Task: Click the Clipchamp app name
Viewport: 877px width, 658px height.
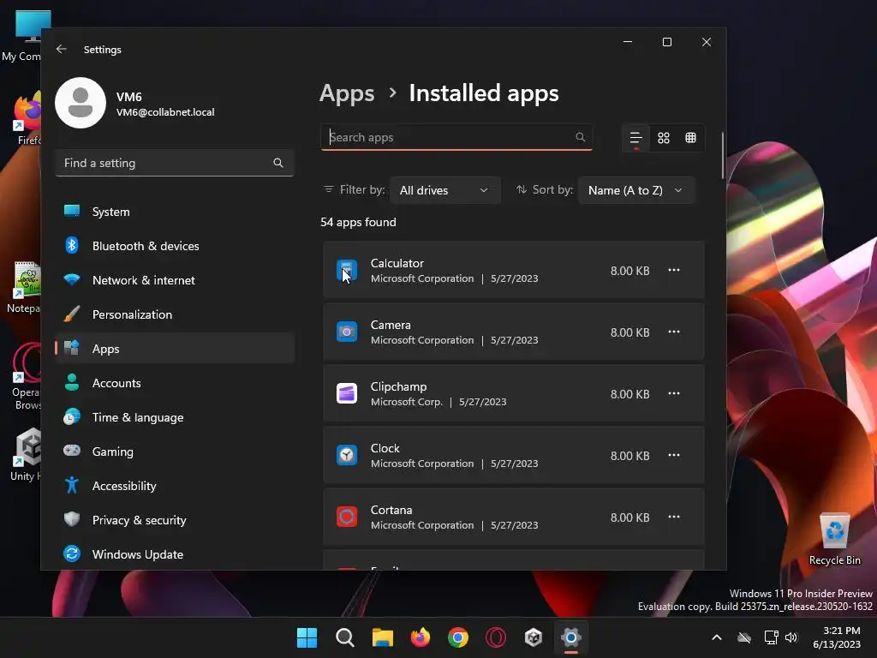Action: click(x=398, y=386)
